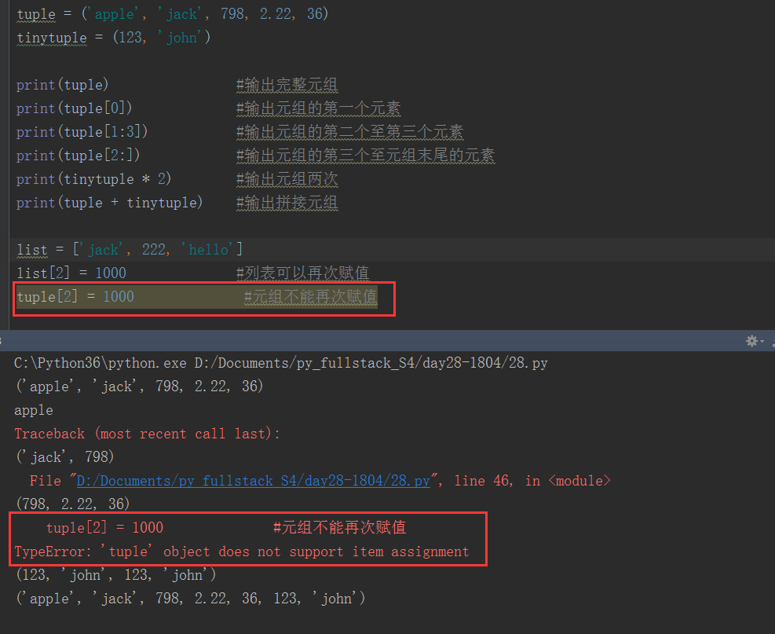Viewport: 775px width, 634px height.
Task: Click console output line 'apple'
Action: point(34,410)
